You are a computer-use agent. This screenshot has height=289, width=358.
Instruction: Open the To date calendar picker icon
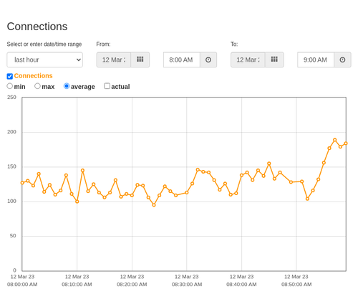pos(274,60)
